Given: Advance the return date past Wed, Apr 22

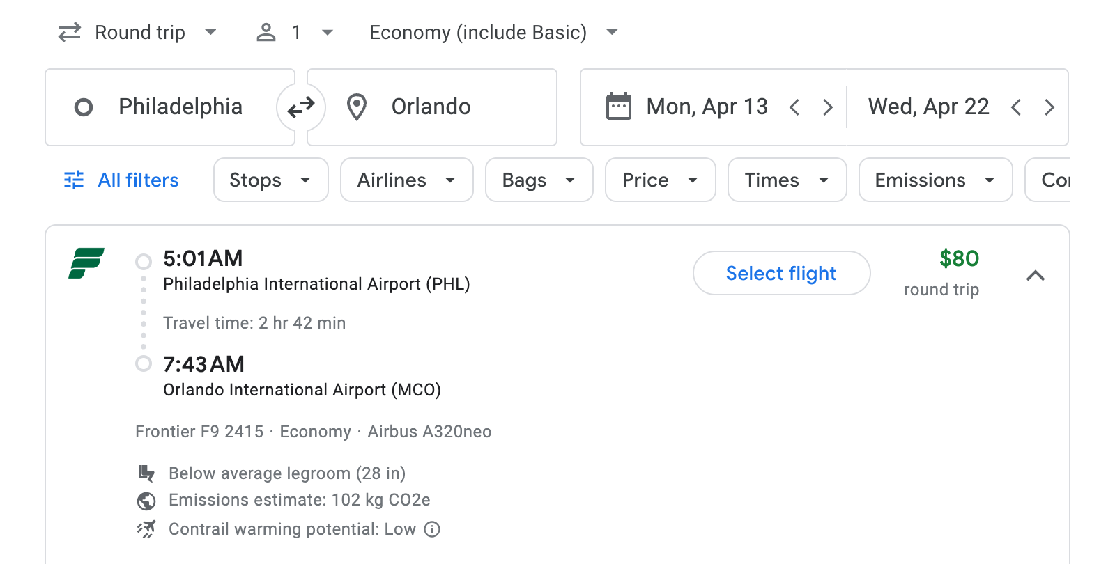Looking at the screenshot, I should point(1049,107).
